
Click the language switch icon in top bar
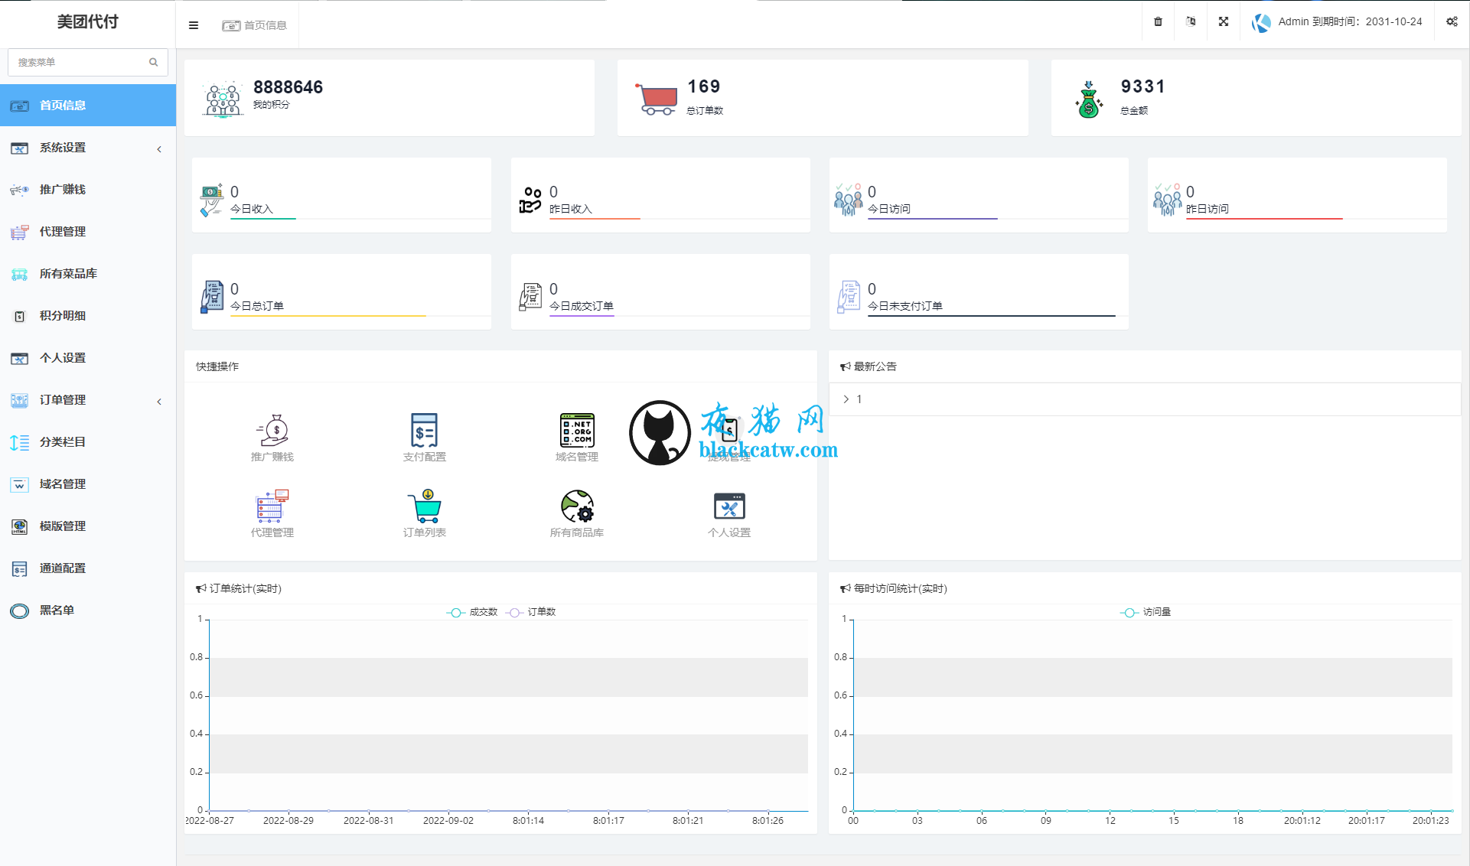coord(1191,21)
